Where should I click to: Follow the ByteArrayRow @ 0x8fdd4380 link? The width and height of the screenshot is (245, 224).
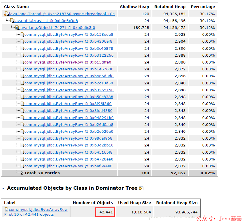click(x=68, y=111)
